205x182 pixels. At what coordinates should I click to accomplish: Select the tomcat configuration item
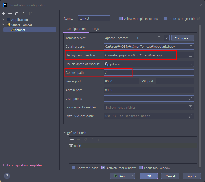coord(30,30)
